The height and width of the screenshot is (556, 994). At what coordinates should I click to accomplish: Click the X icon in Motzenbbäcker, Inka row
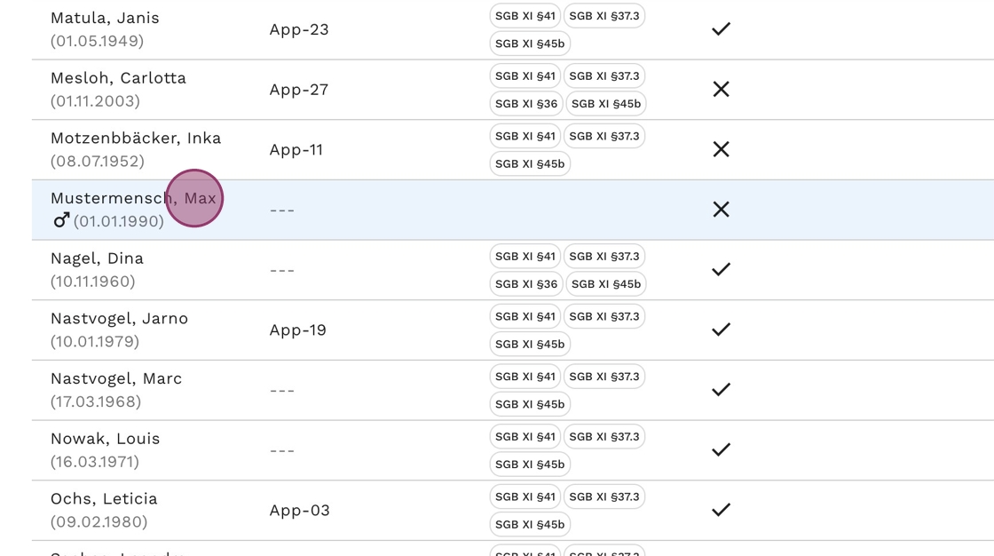(721, 149)
